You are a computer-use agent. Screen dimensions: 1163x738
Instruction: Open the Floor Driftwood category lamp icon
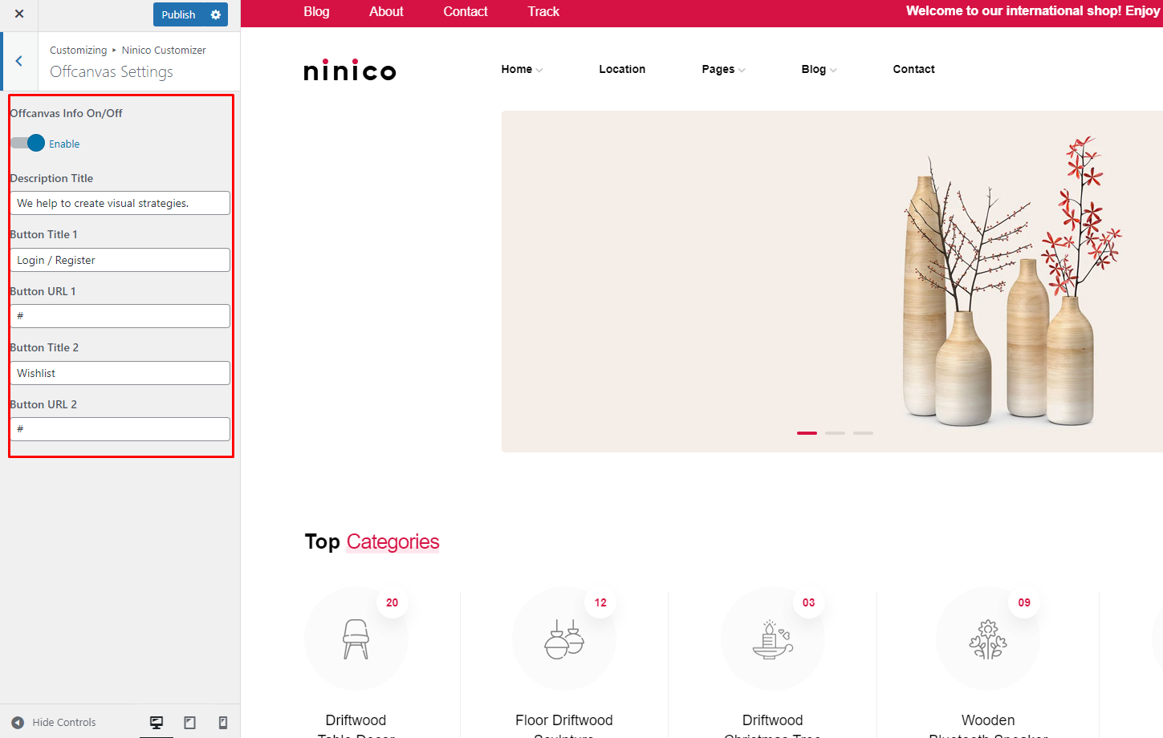pyautogui.click(x=564, y=639)
